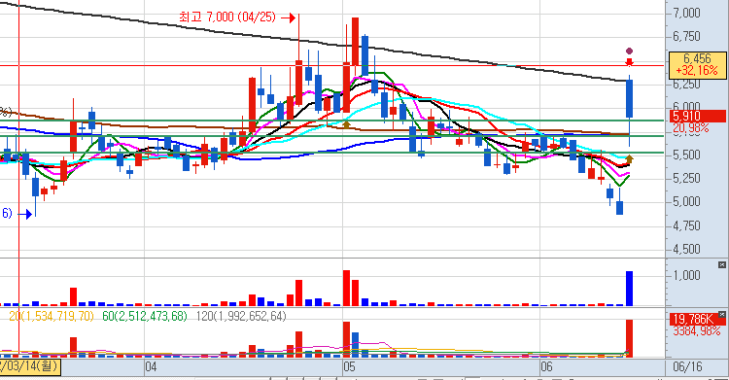
Task: Select the 60(2,512,473,68) moving average legend
Action: pos(145,316)
